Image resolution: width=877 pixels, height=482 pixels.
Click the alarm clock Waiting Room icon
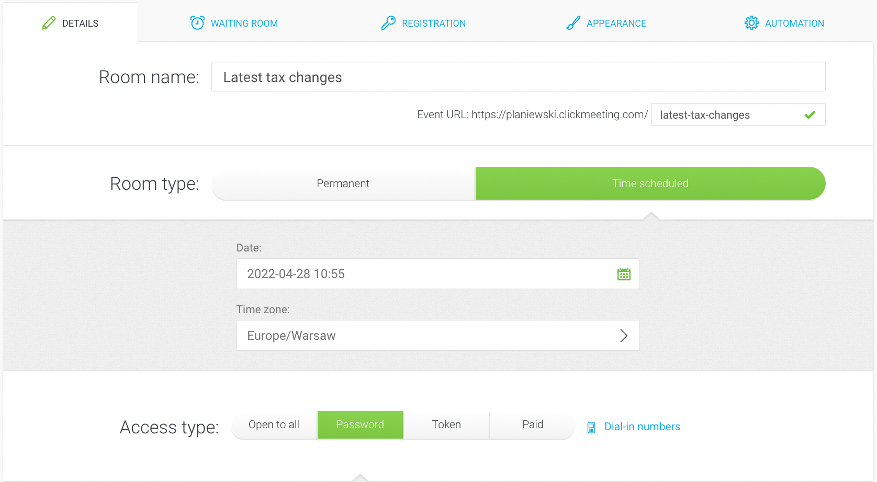tap(197, 23)
